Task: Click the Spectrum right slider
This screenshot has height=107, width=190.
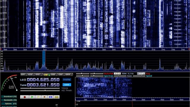Action: (x=96, y=76)
